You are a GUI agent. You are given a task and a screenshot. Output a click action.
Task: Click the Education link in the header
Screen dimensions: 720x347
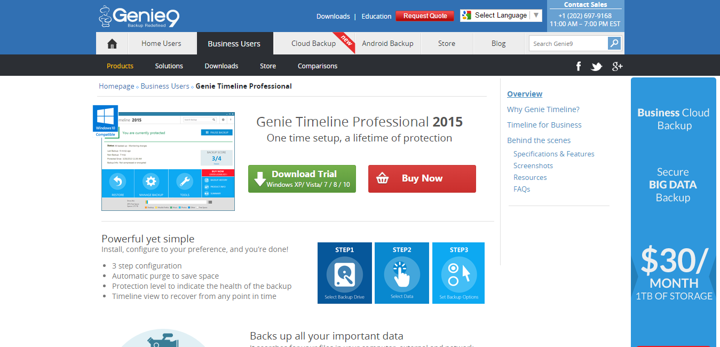pyautogui.click(x=376, y=16)
